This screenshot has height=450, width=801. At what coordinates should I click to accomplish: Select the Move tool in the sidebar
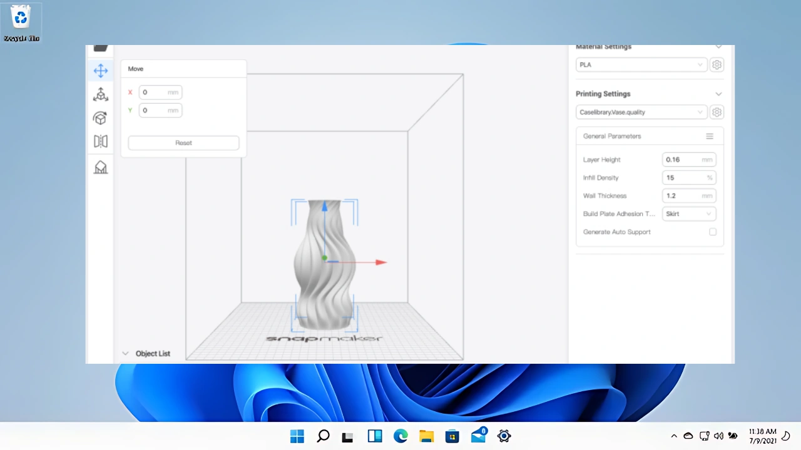coord(101,71)
